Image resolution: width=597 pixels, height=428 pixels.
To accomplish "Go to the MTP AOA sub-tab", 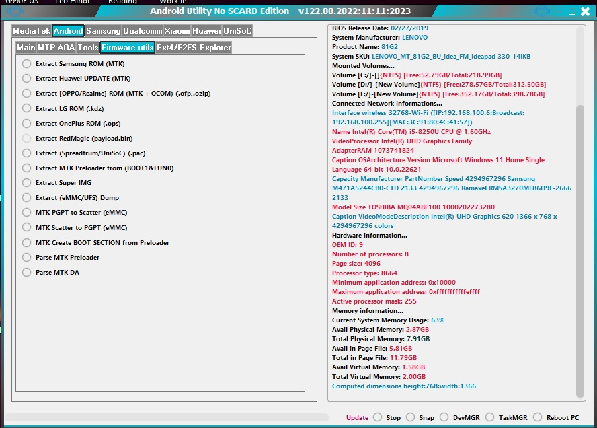I will click(56, 48).
